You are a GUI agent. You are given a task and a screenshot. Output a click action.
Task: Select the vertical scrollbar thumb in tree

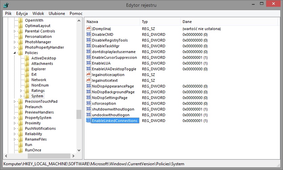click(x=79, y=115)
